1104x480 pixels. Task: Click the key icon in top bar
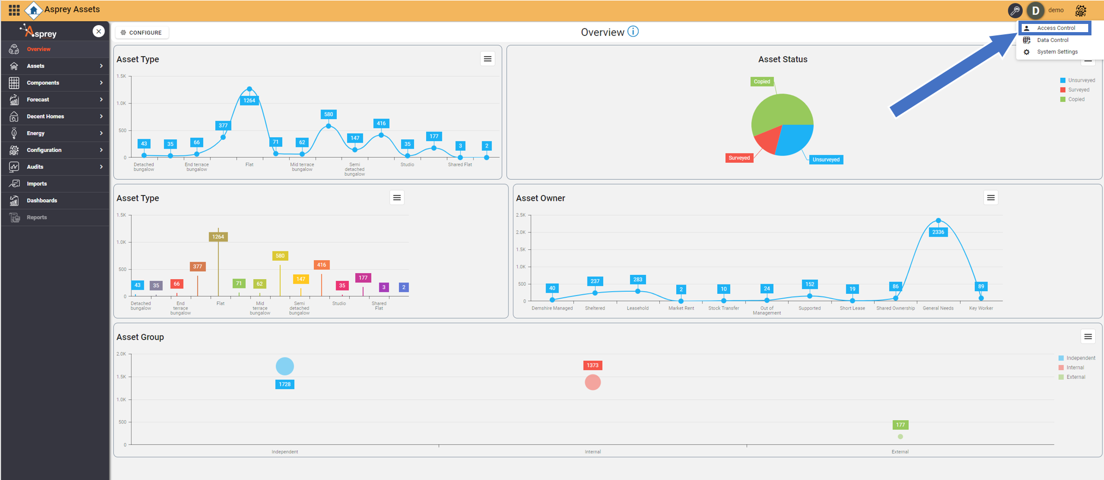pos(1015,10)
